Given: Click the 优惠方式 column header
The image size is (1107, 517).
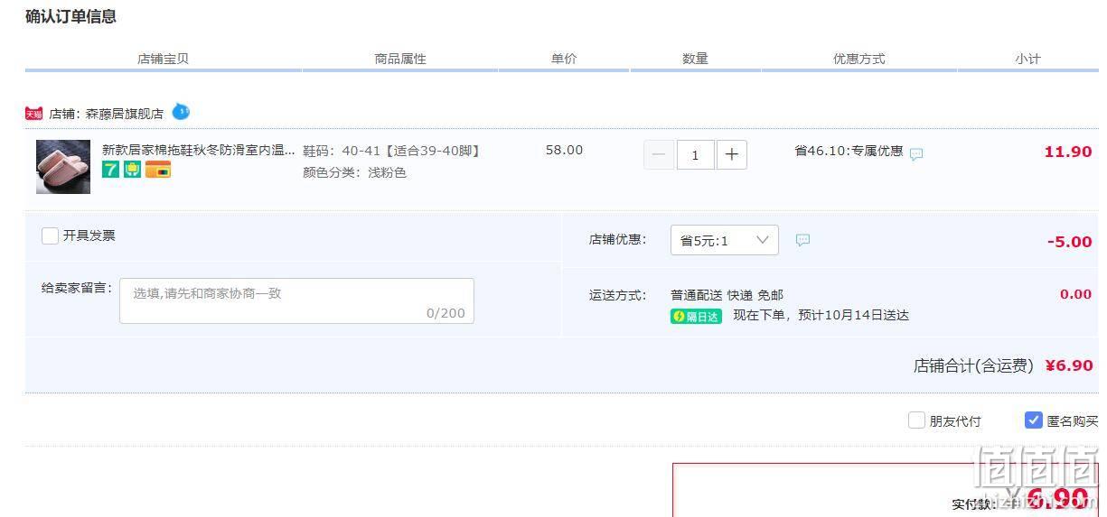Looking at the screenshot, I should (858, 59).
